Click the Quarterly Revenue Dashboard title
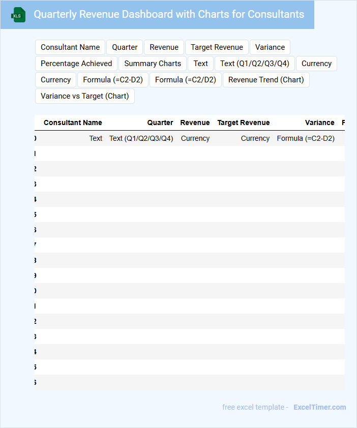Image resolution: width=357 pixels, height=428 pixels. [169, 14]
